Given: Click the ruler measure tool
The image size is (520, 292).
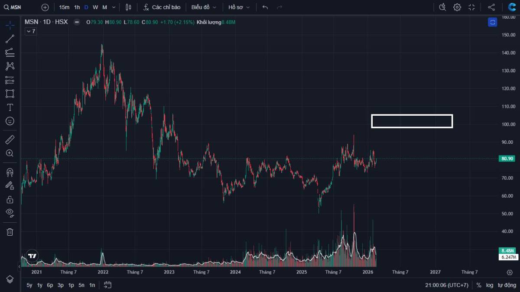Looking at the screenshot, I should [x=10, y=140].
